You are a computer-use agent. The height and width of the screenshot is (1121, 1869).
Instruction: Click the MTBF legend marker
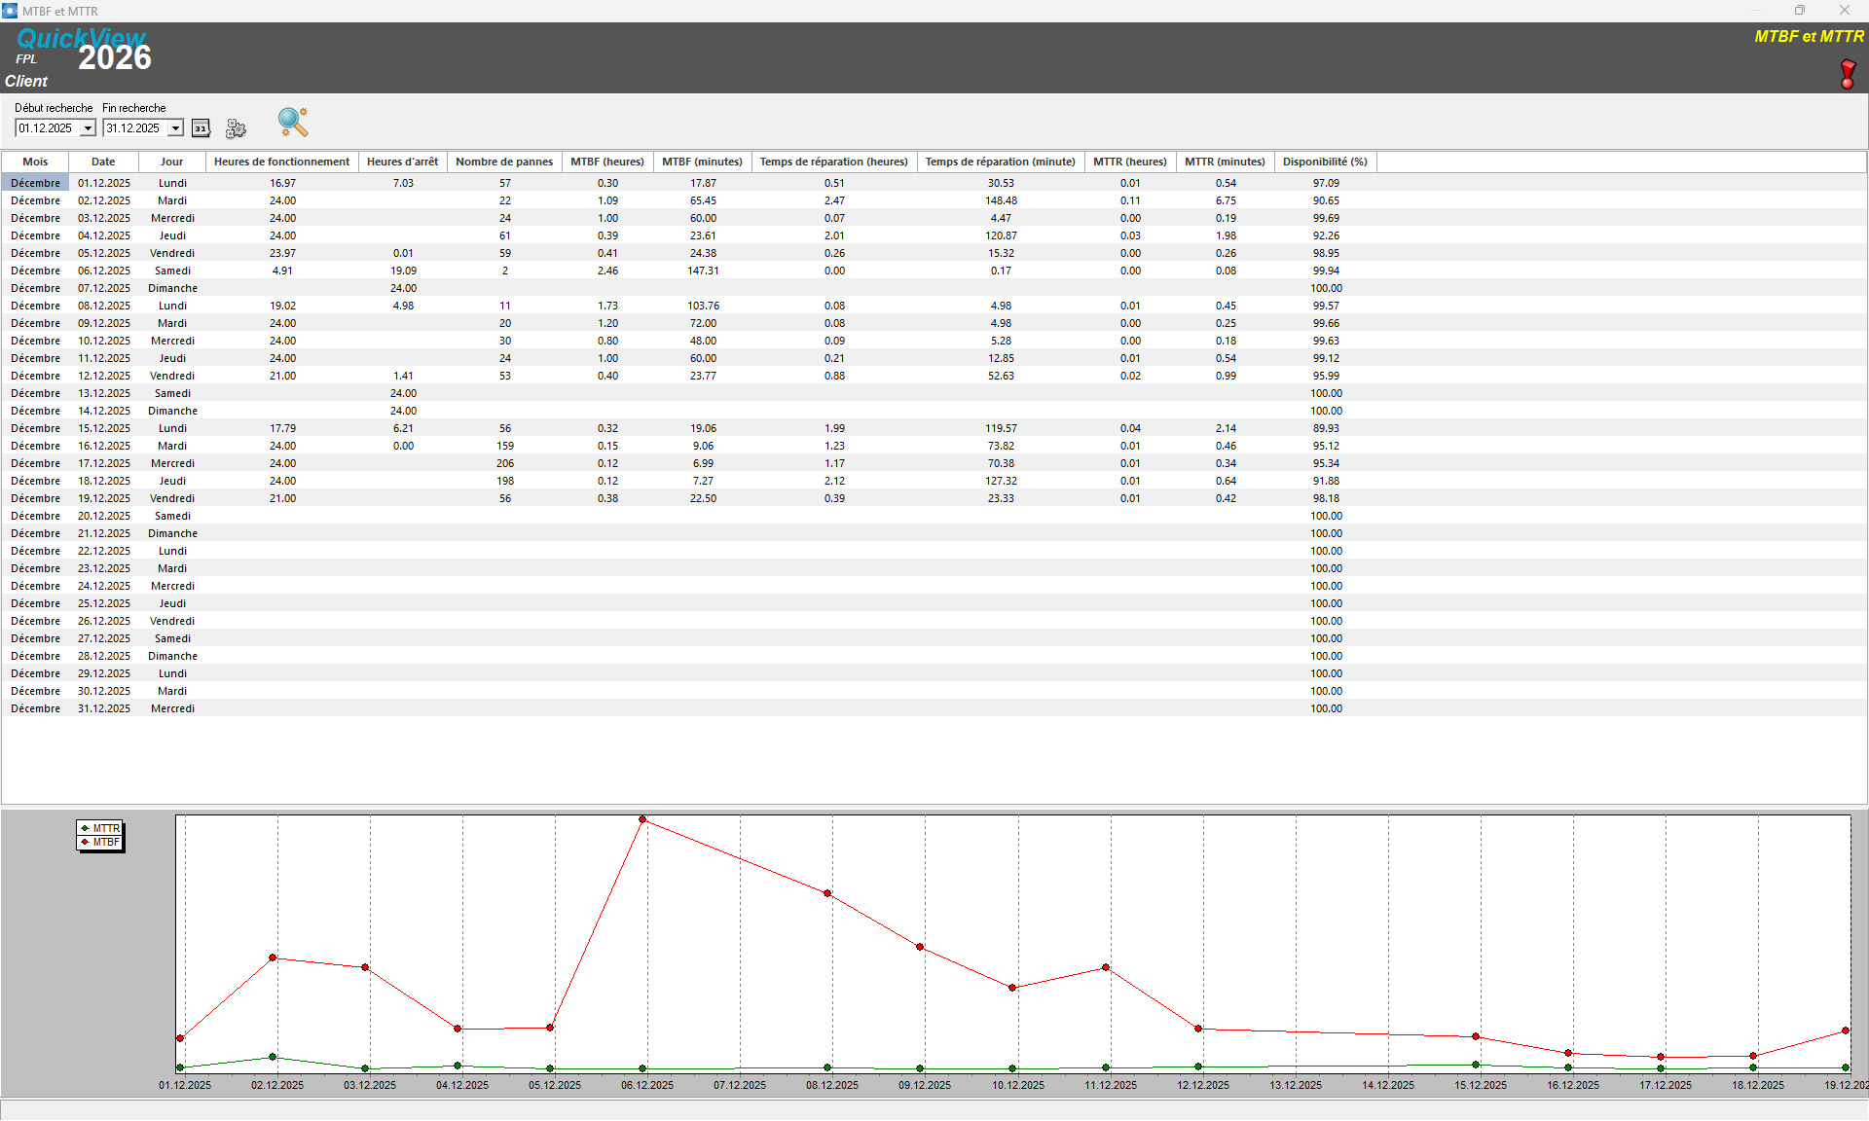(x=86, y=842)
